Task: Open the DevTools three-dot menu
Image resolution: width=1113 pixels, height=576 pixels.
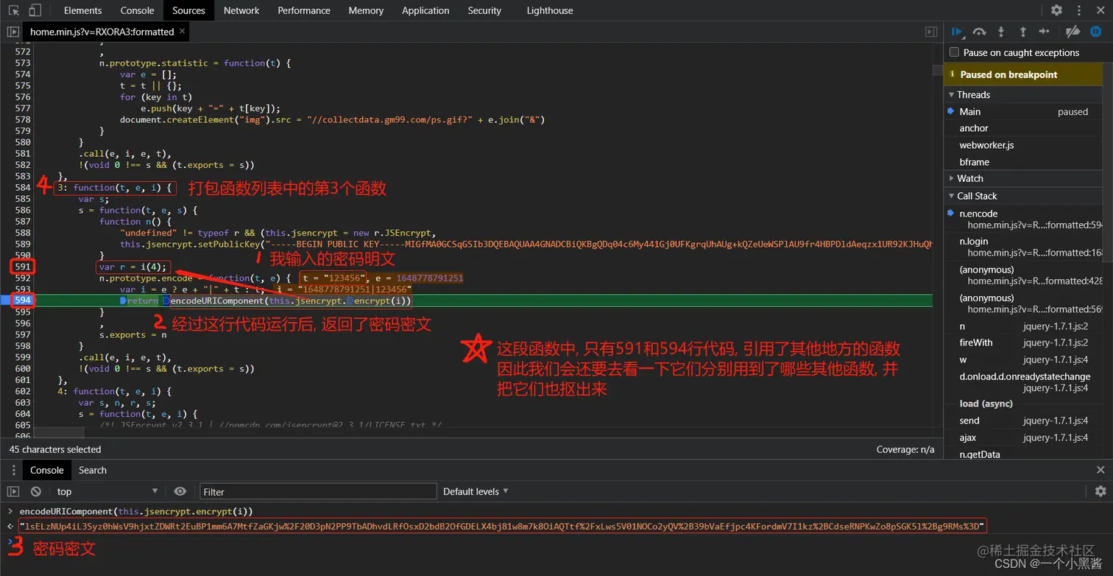Action: click(x=1078, y=10)
